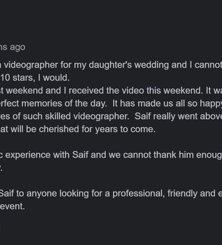
Task: Click "daughter's wedding" in the review
Action: (129, 65)
